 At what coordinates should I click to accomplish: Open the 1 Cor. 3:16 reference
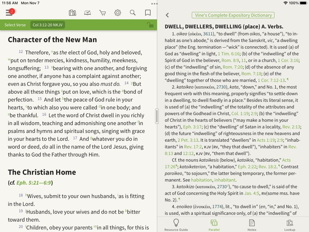(x=288, y=60)
